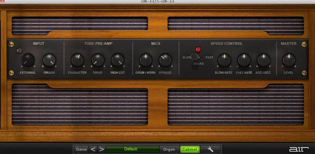Go to next preset with right arrow

(x=101, y=149)
